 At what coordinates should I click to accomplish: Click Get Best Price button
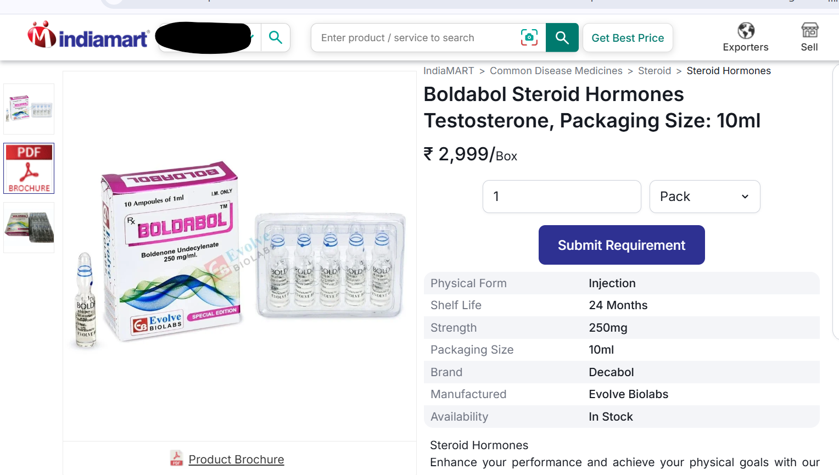[x=628, y=38]
